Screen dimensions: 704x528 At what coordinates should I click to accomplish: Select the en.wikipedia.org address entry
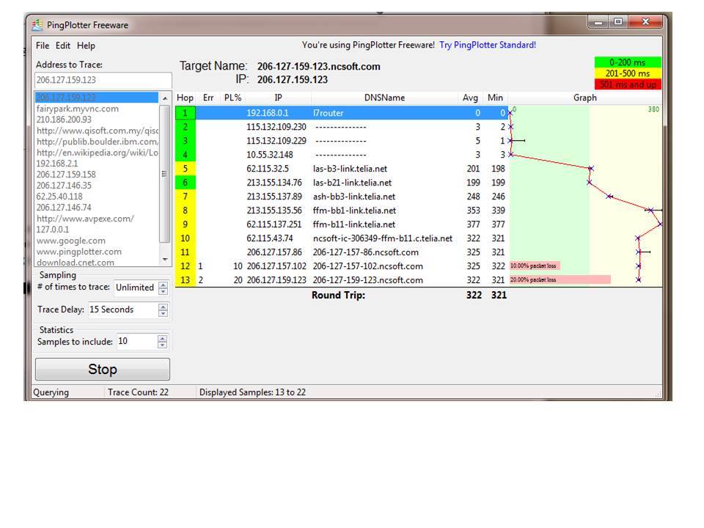pos(97,153)
